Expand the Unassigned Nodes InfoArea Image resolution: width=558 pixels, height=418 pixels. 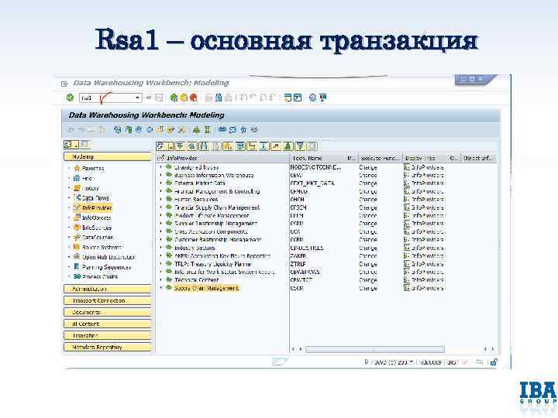(x=161, y=167)
